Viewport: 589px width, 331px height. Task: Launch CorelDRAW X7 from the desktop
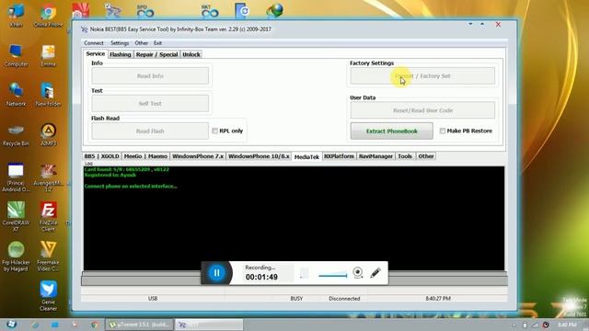point(16,217)
